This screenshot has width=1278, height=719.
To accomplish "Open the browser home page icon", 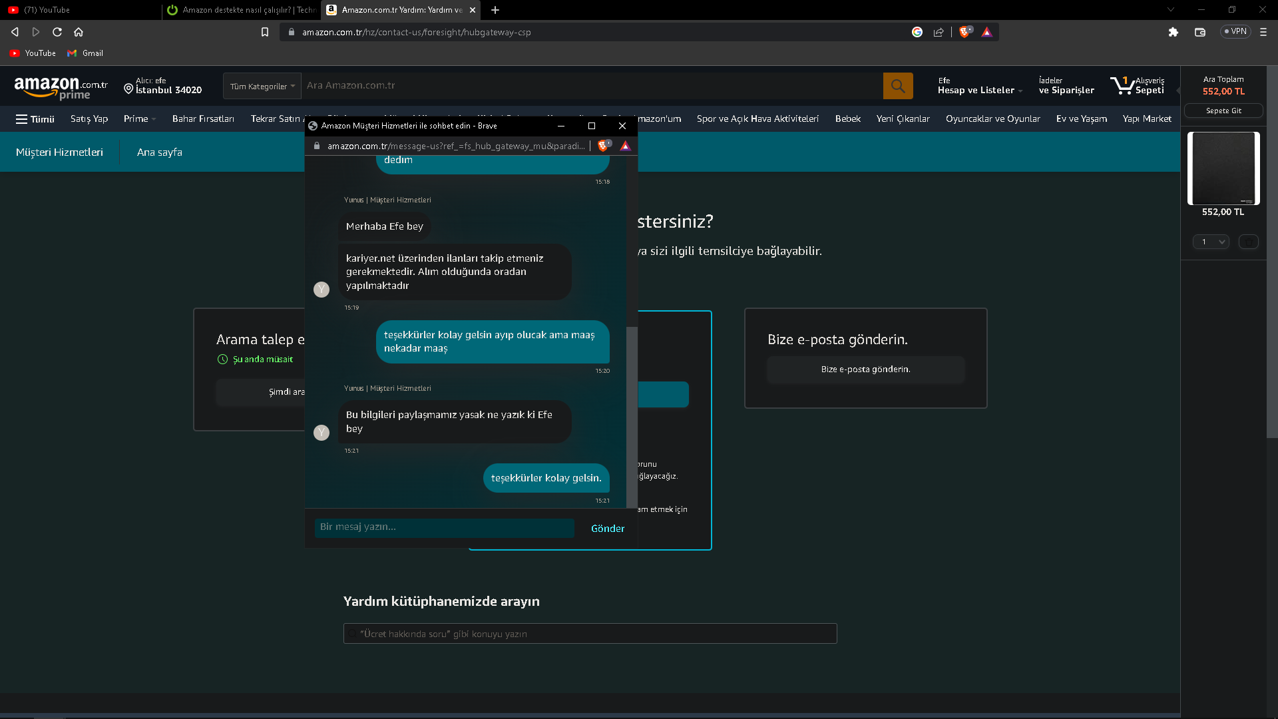I will coord(79,32).
